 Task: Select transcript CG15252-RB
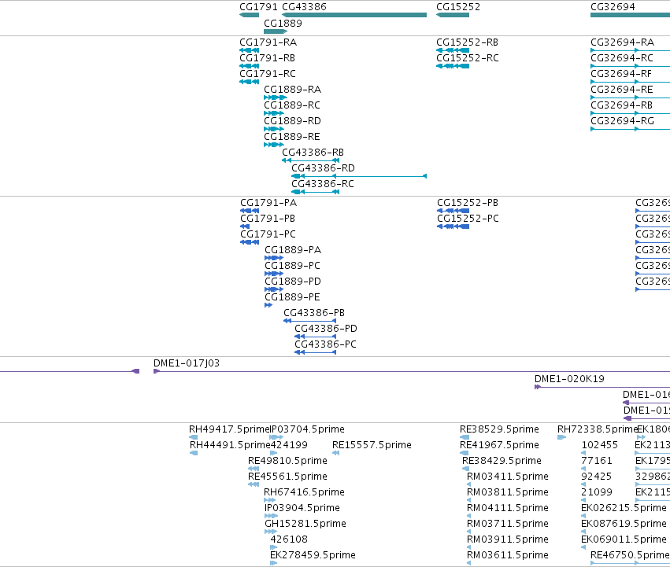467,42
